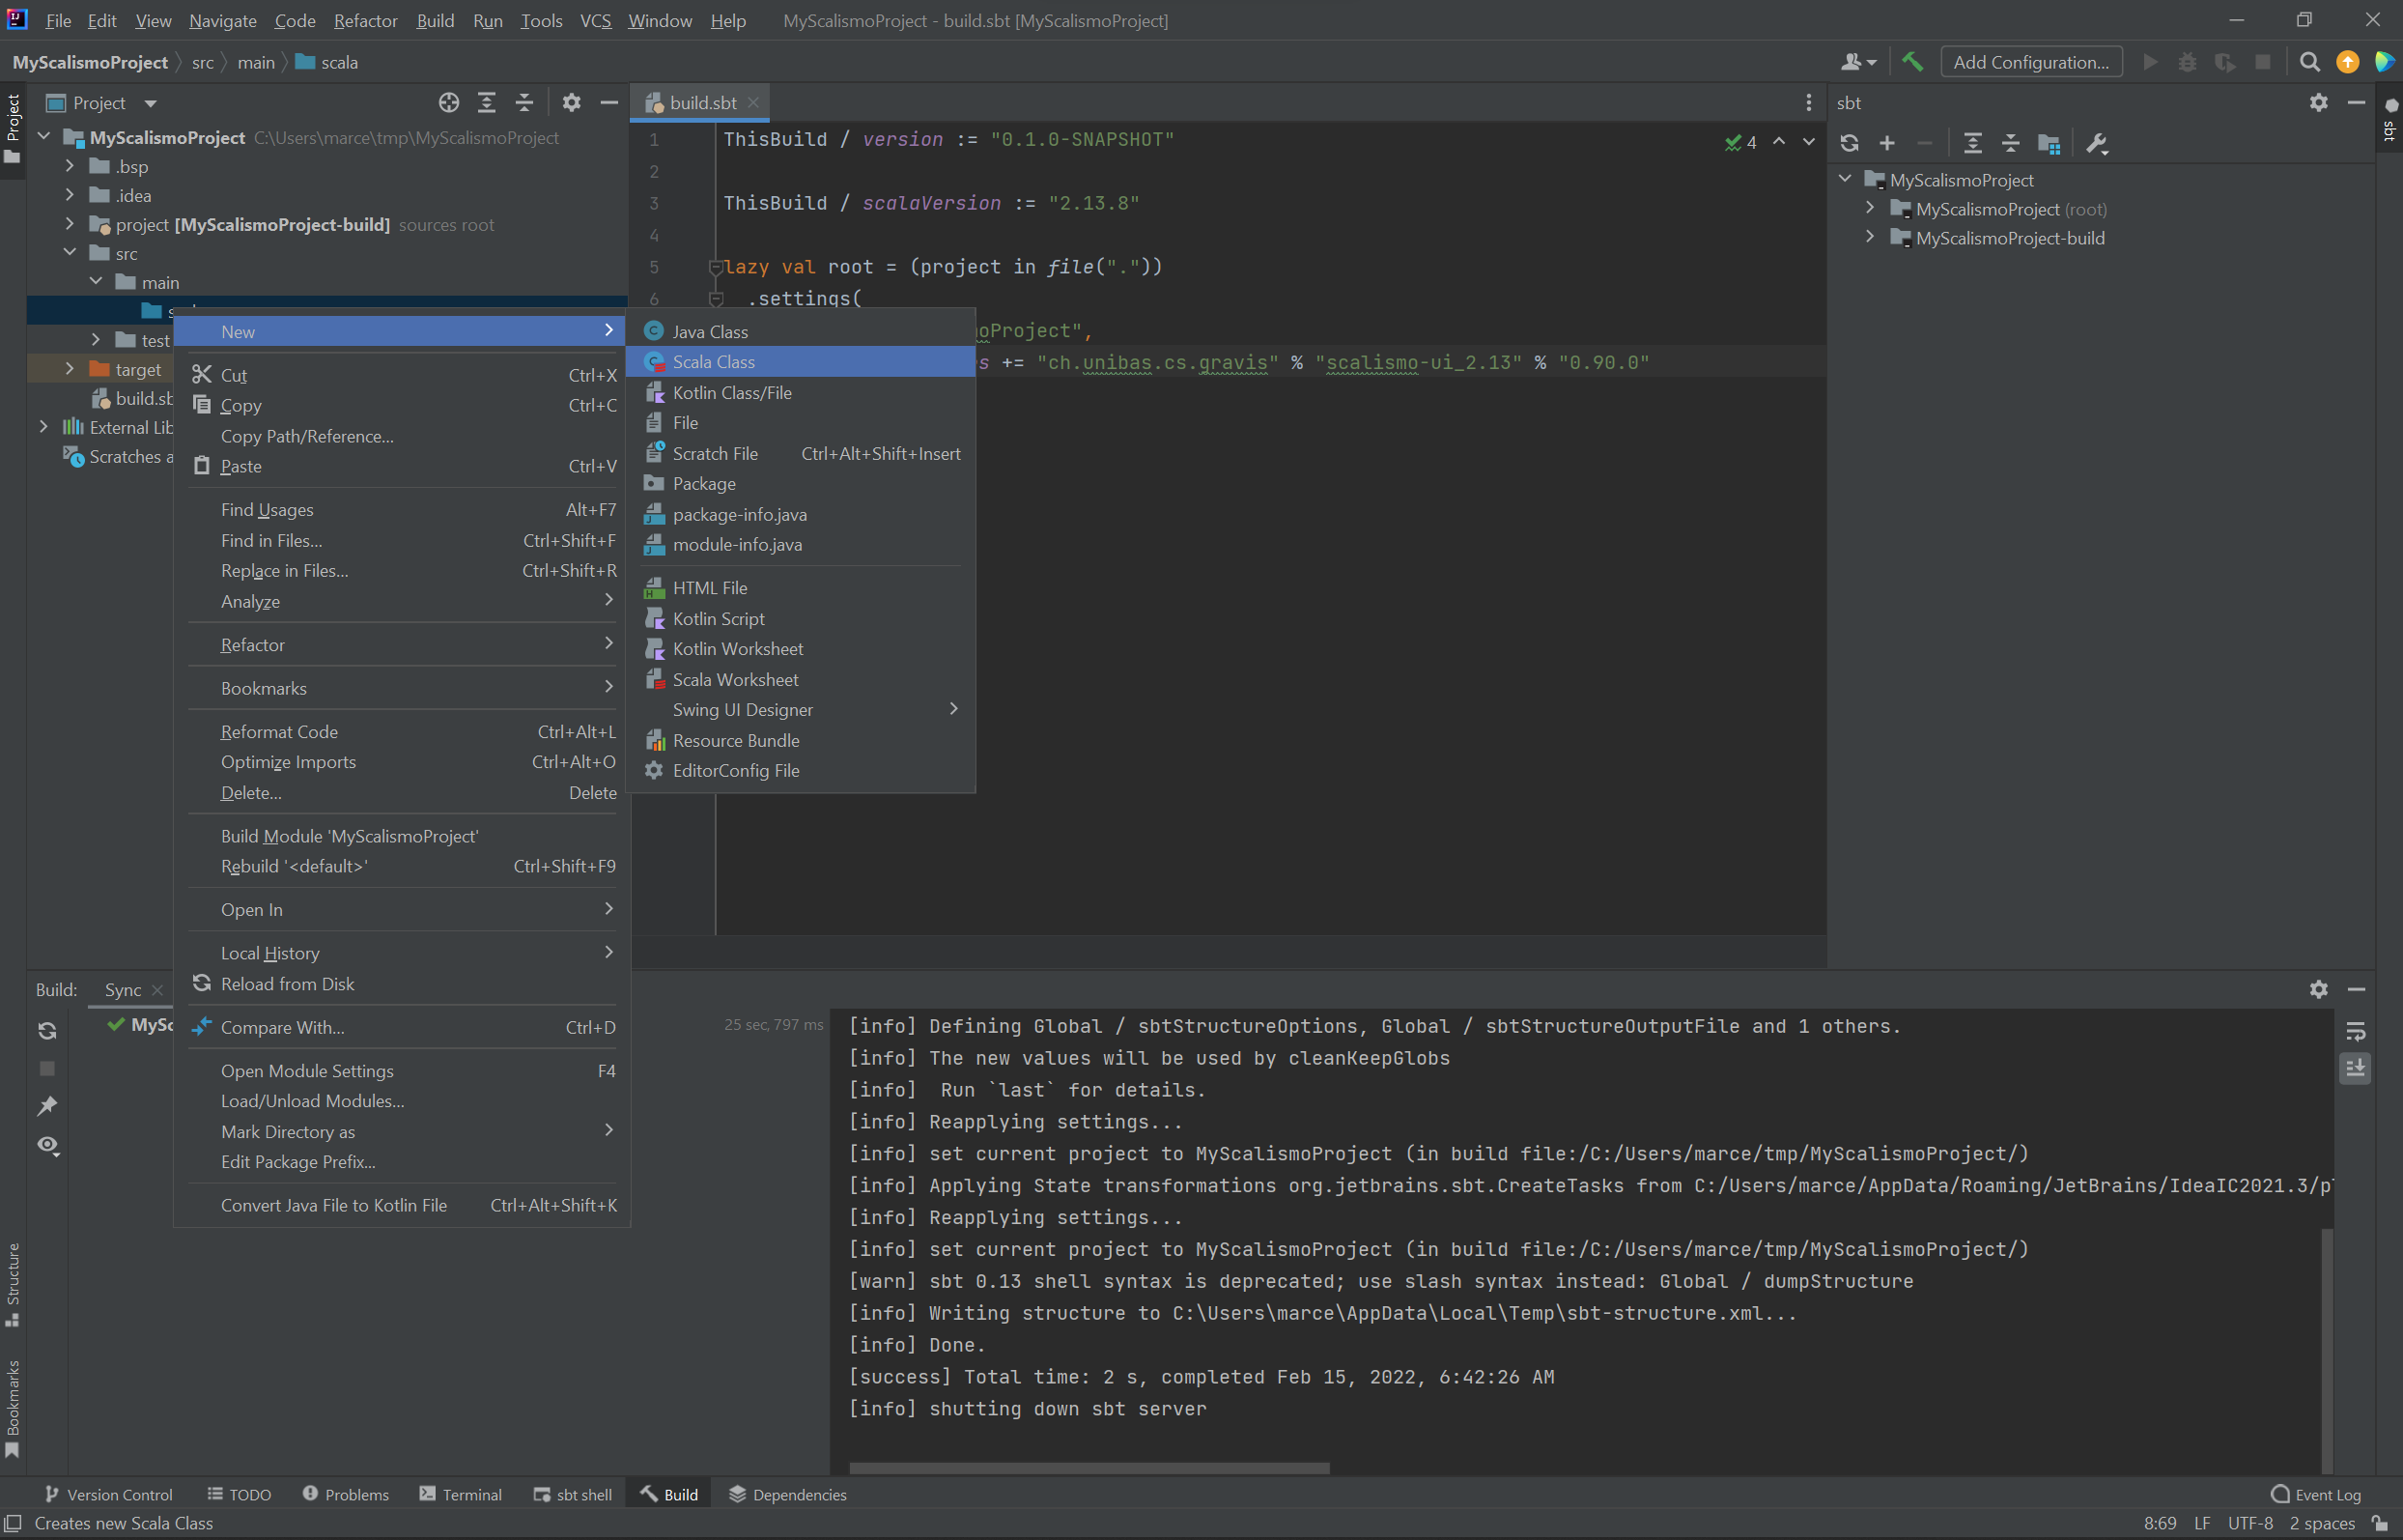Toggle scroll to end in Build output

point(2356,1068)
